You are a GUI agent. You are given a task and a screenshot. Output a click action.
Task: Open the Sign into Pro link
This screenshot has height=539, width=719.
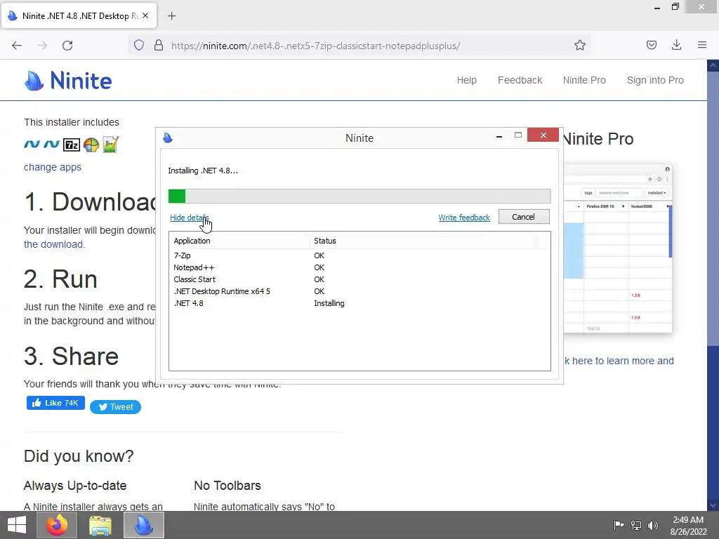tap(655, 80)
